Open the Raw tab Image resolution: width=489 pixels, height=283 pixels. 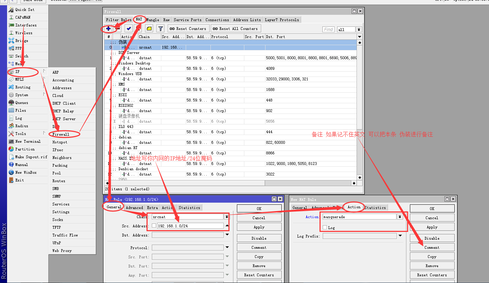tap(166, 20)
